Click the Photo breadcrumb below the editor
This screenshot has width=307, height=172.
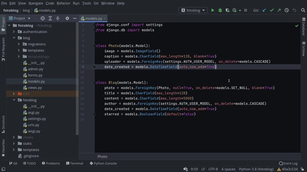(102, 157)
